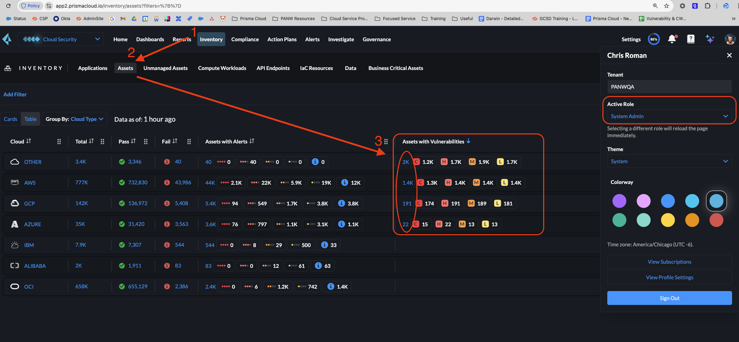This screenshot has height=342, width=739.
Task: Open Settings in the top bar
Action: pos(631,40)
